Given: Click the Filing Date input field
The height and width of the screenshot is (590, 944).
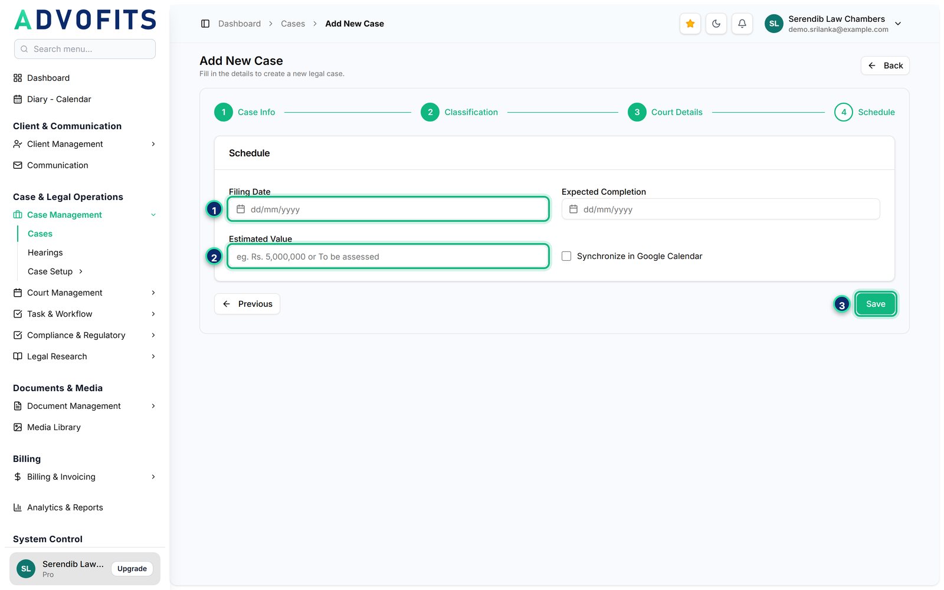Looking at the screenshot, I should [x=388, y=209].
